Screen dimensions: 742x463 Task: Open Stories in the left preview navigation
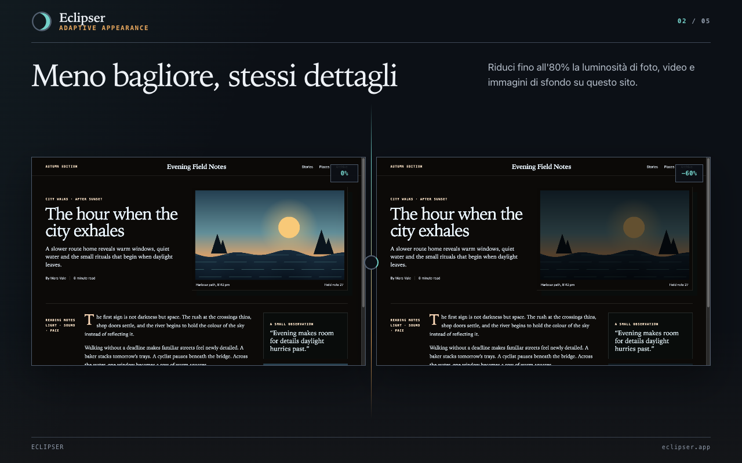[307, 167]
